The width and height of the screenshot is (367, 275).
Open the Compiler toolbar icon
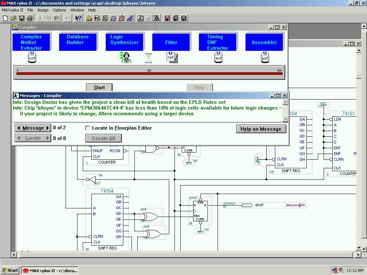coord(105,18)
